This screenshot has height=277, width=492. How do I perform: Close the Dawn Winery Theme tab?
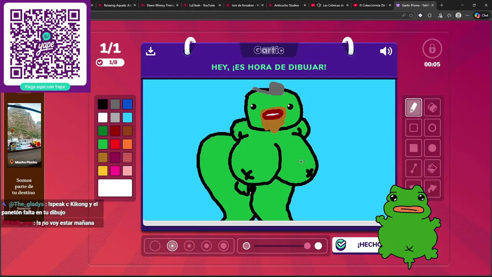[177, 5]
